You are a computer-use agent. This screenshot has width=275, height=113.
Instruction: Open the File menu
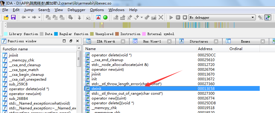(x=5, y=10)
